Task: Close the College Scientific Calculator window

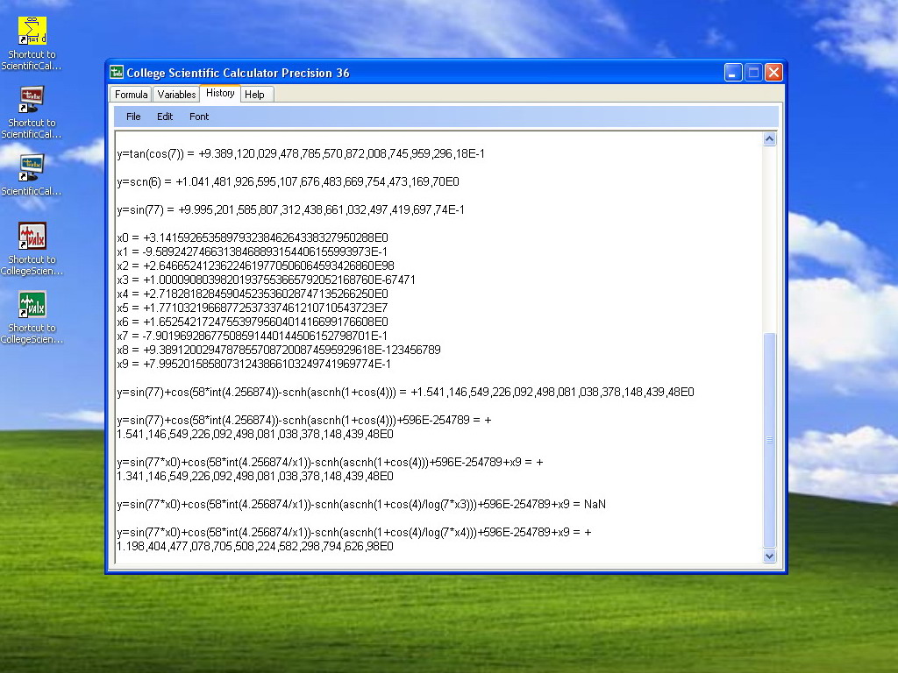Action: click(x=773, y=73)
